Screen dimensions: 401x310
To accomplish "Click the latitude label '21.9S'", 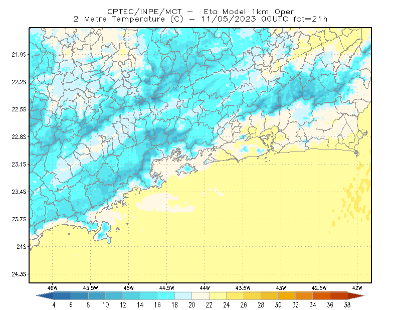I will [19, 54].
